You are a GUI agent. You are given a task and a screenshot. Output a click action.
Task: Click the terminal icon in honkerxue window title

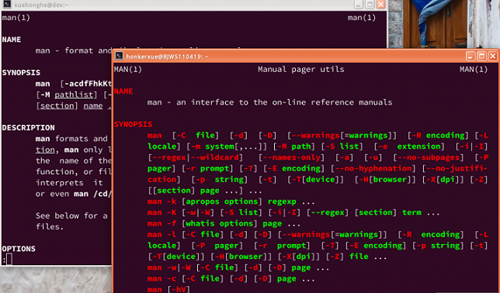120,56
